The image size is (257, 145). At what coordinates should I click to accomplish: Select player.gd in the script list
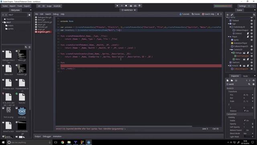[41, 25]
